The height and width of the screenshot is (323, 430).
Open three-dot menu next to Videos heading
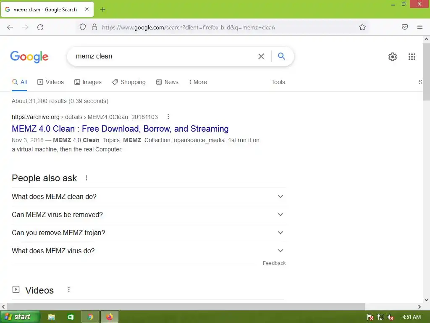point(69,289)
